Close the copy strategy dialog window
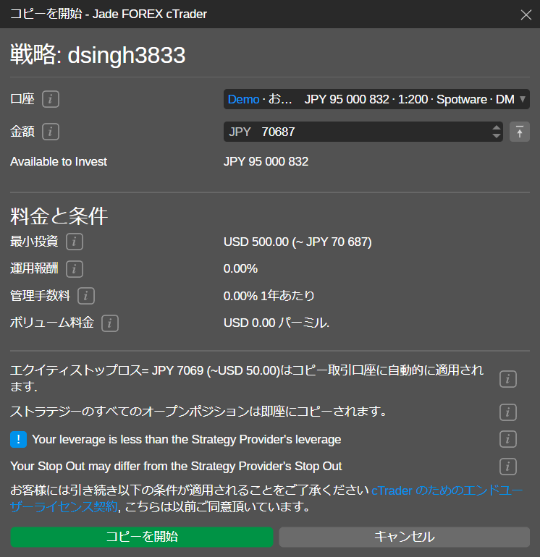Viewport: 540px width, 557px height. pos(526,14)
